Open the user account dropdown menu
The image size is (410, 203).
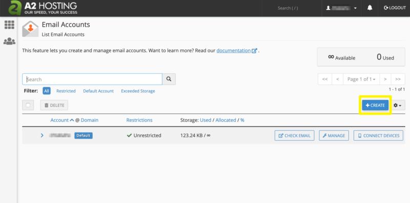(341, 8)
